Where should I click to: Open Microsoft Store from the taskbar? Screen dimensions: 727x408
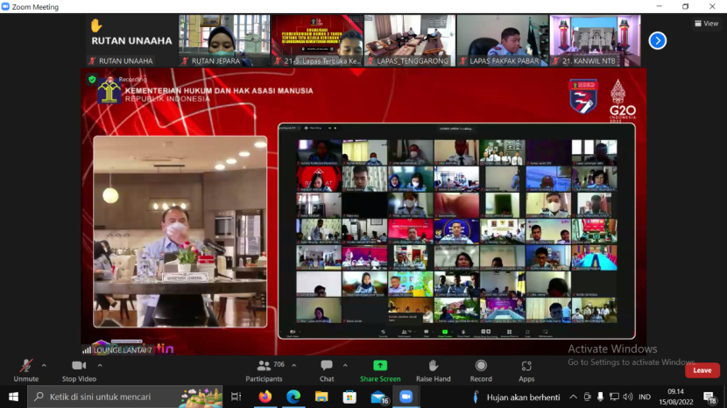click(x=349, y=397)
